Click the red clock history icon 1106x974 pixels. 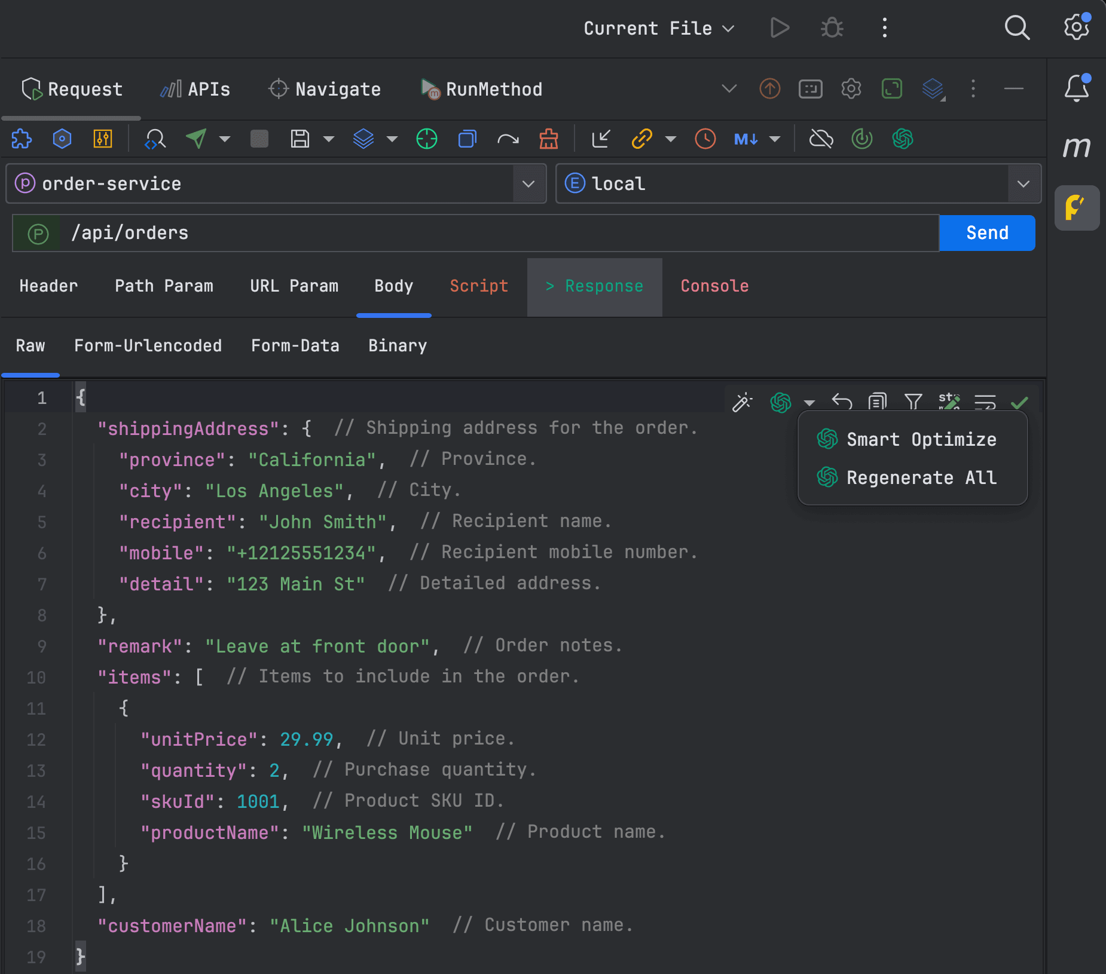tap(705, 139)
